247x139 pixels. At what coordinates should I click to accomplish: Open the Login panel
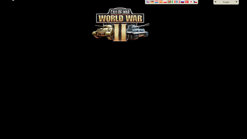click(x=226, y=2)
